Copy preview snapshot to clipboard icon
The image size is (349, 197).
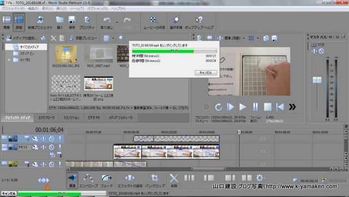[x=266, y=38]
